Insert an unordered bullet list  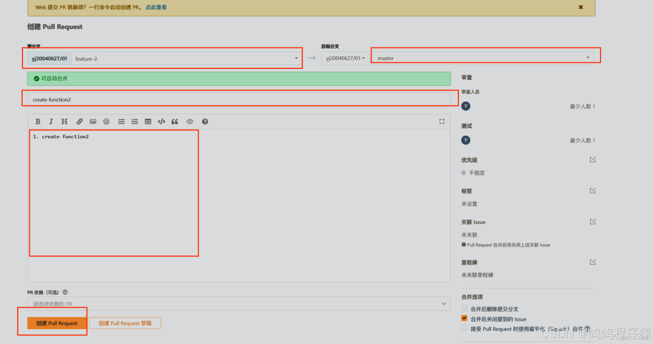pyautogui.click(x=121, y=122)
